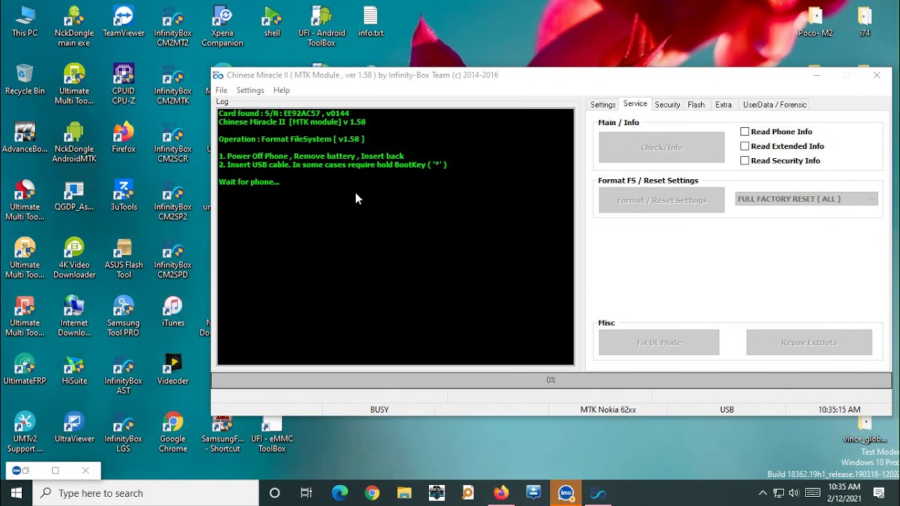Open the Poco-M2 desktop folder
Viewport: 900px width, 506px height.
816,22
